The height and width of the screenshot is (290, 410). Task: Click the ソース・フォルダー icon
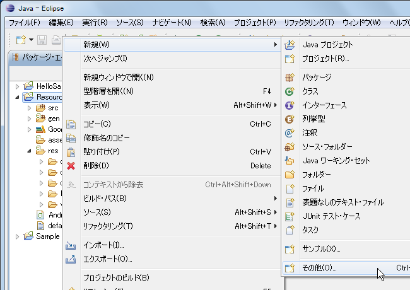290,147
